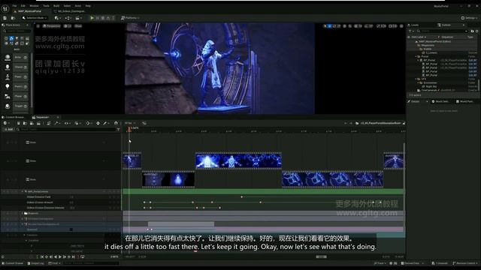481x270 pixels.
Task: Click the Unreal Engine logo icon
Action: tap(5, 9)
